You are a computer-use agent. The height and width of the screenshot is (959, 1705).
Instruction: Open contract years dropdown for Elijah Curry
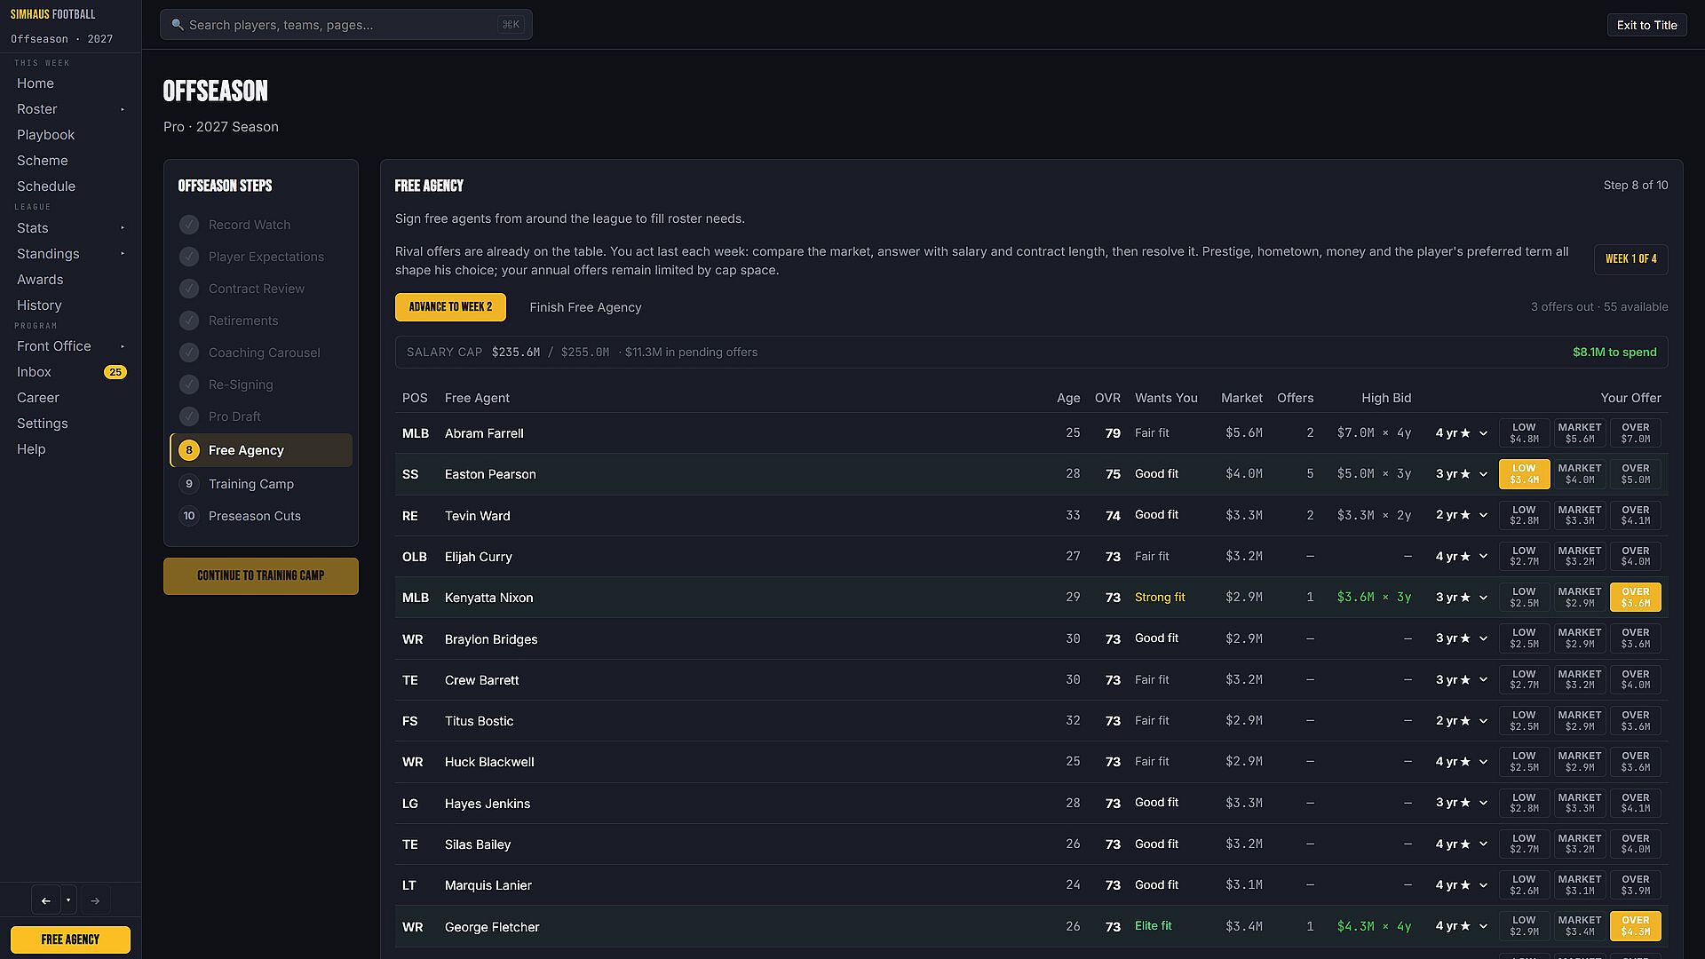pos(1461,557)
